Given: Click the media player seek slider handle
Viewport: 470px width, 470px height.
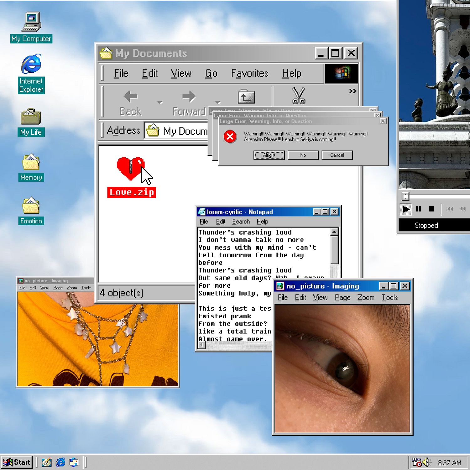Looking at the screenshot, I should 405,196.
